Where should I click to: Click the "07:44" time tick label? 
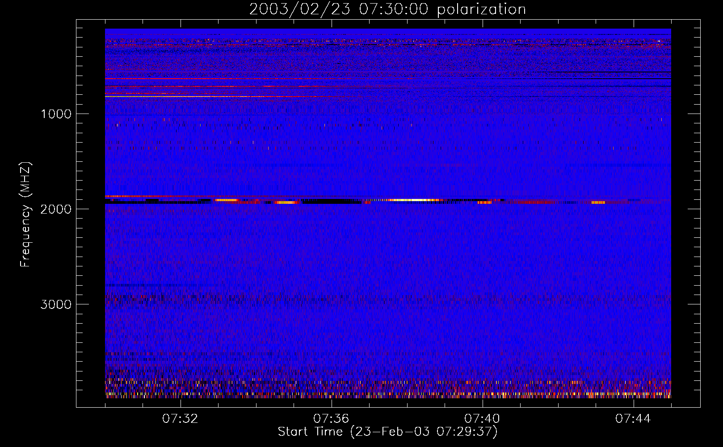click(x=633, y=419)
